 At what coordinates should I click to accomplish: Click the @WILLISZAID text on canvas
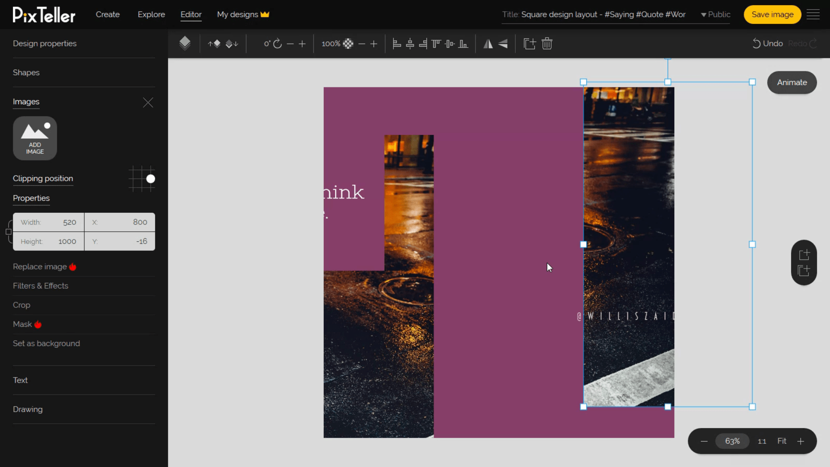(x=626, y=317)
